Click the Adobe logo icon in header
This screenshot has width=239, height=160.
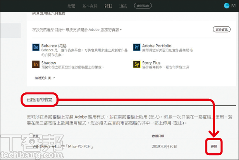coord(234,6)
